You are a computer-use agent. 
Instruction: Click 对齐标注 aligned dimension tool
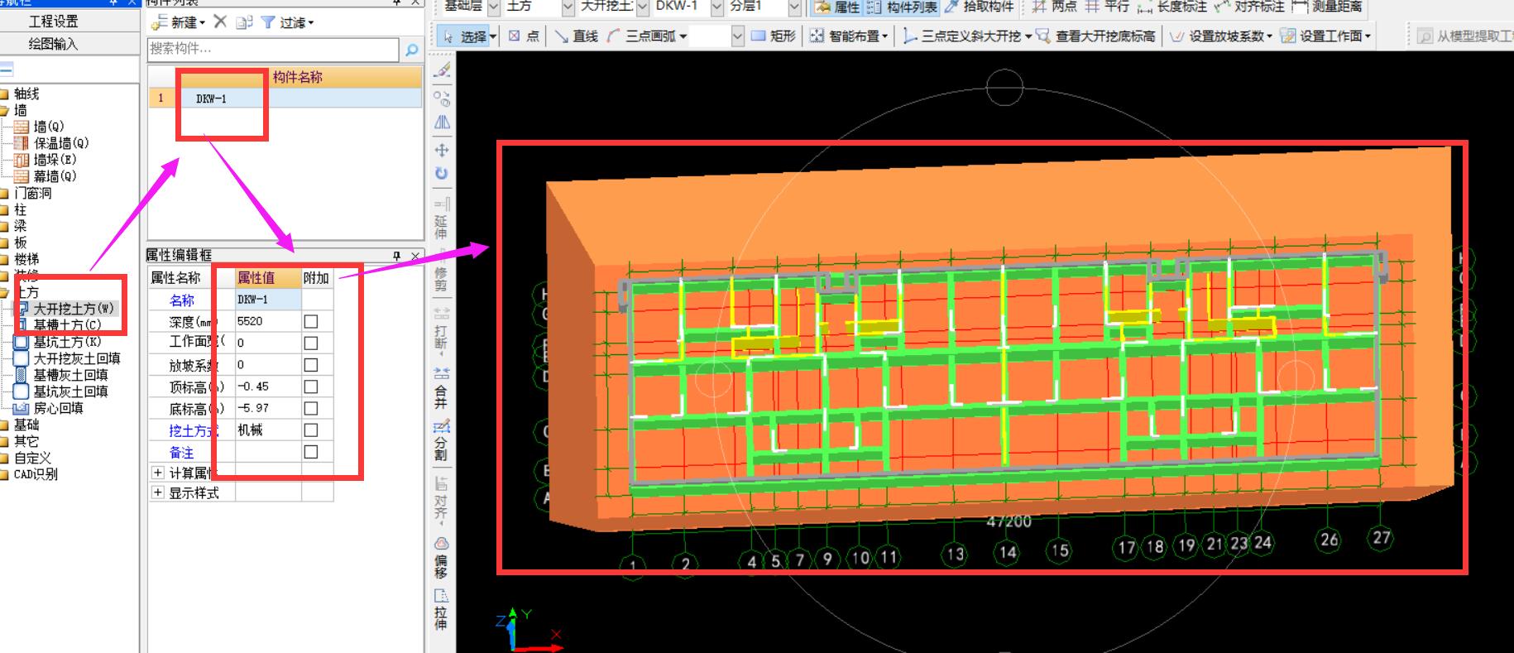[1250, 7]
